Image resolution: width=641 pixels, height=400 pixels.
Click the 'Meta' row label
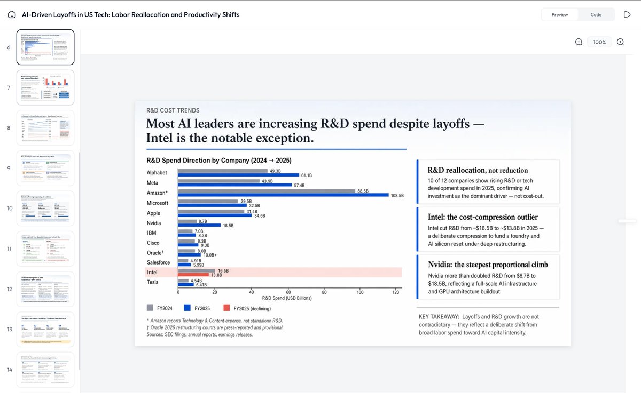[x=153, y=183]
